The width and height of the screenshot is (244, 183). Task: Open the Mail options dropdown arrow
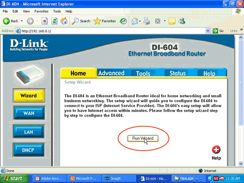[140, 21]
